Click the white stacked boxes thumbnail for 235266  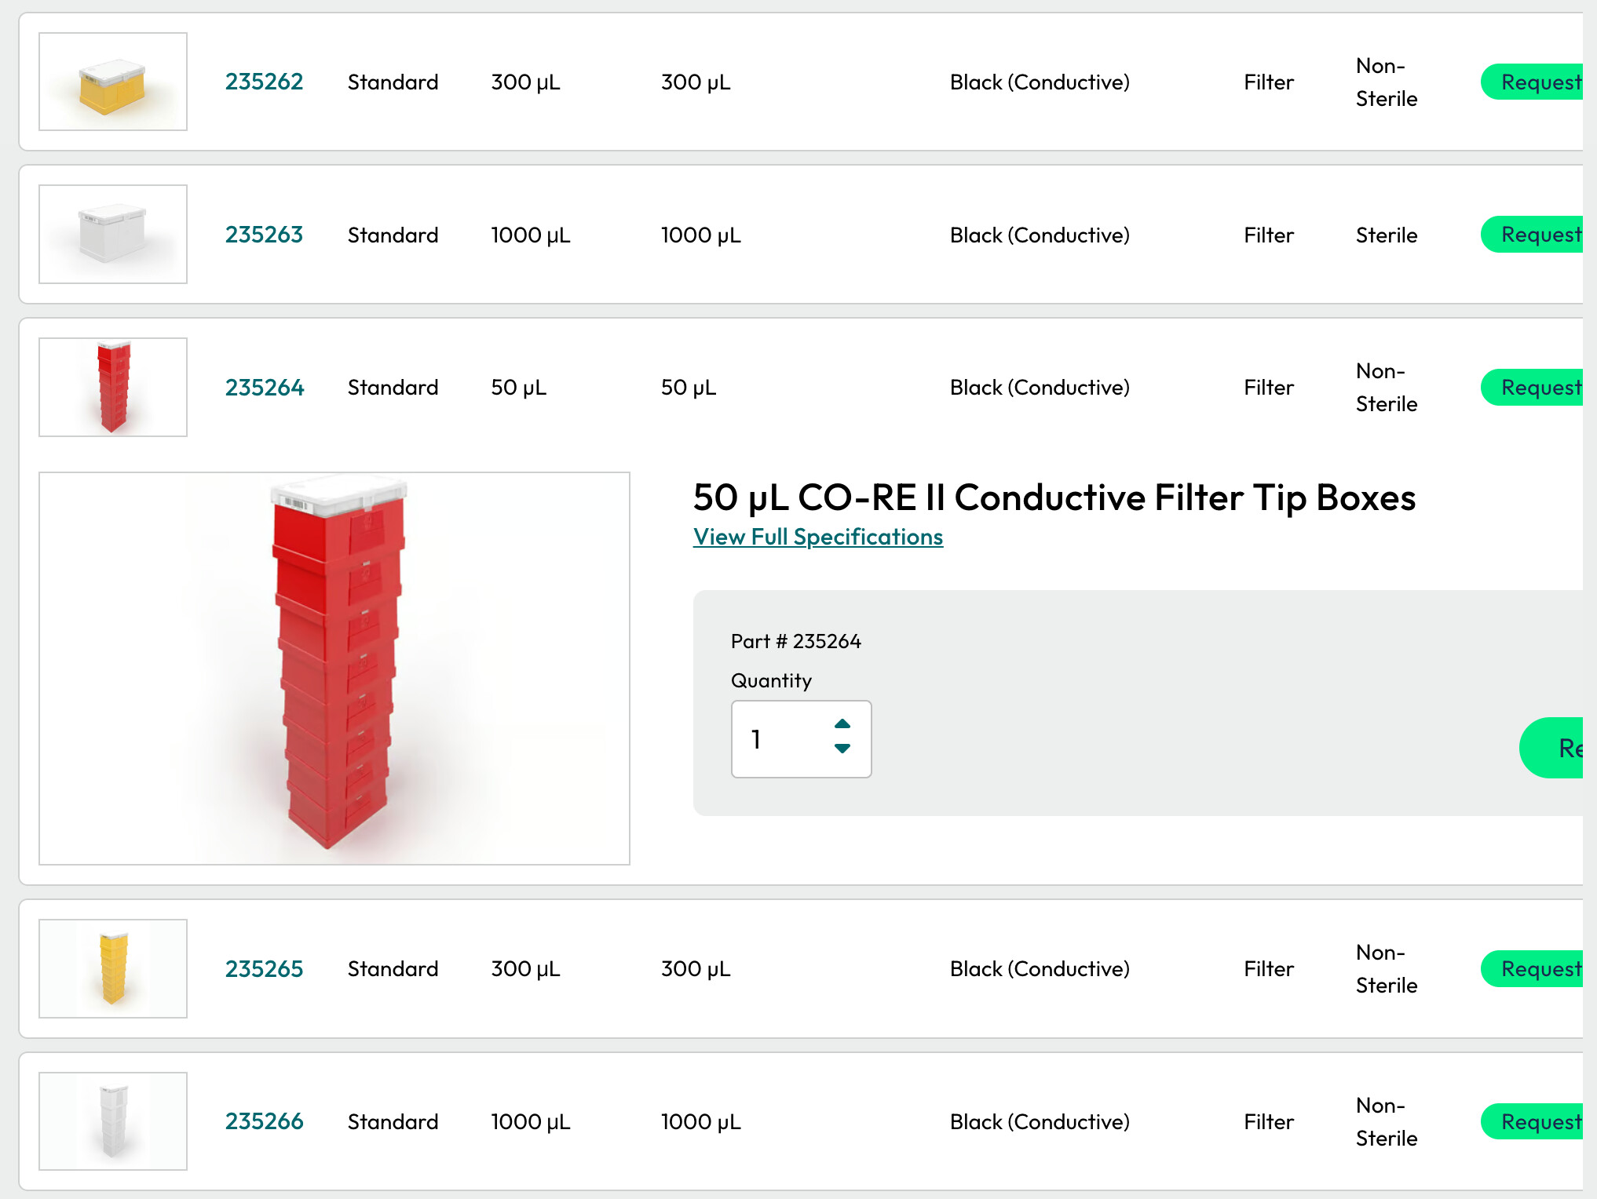(113, 1121)
